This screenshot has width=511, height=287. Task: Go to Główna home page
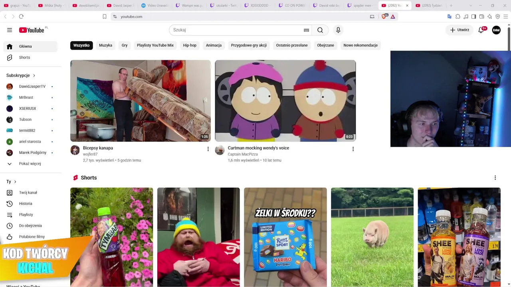pos(30,46)
